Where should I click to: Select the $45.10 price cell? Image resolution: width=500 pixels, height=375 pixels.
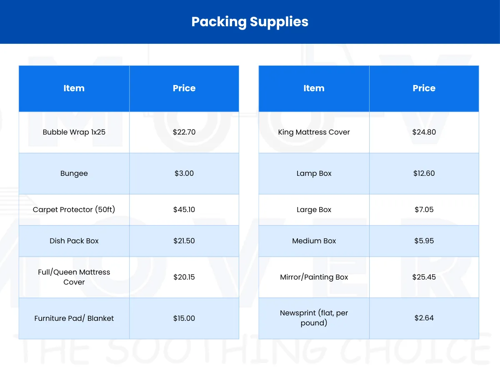point(184,210)
